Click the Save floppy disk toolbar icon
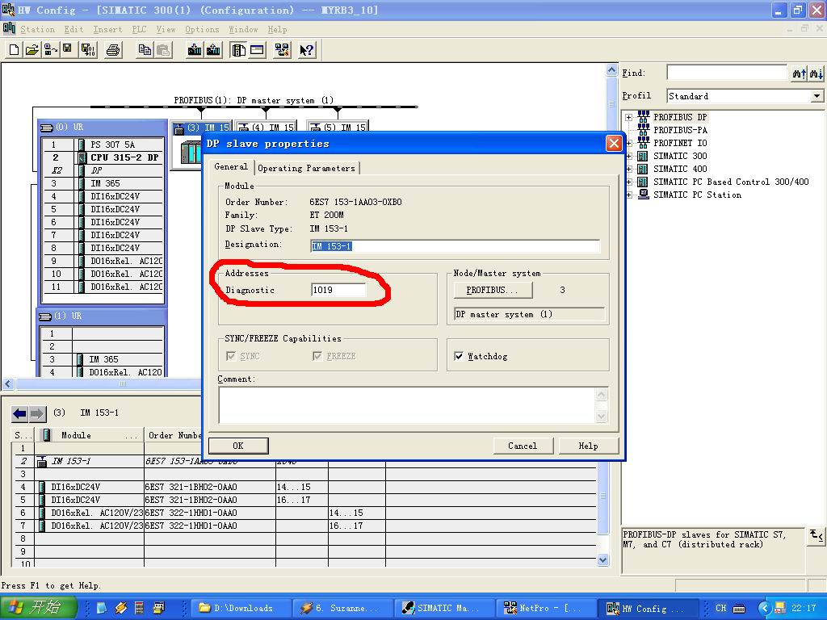Image resolution: width=827 pixels, height=620 pixels. click(67, 50)
